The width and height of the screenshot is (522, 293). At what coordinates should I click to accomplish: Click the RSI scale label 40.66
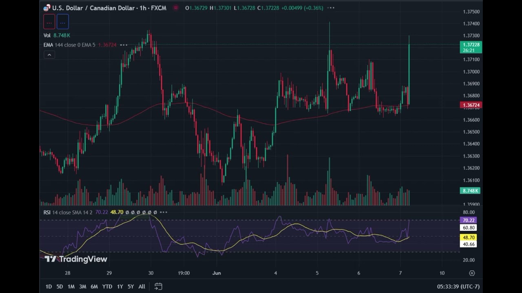tap(469, 244)
